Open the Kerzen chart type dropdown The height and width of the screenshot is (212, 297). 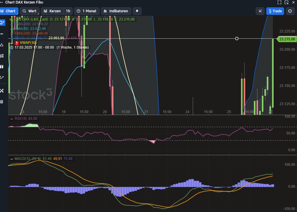(x=52, y=11)
